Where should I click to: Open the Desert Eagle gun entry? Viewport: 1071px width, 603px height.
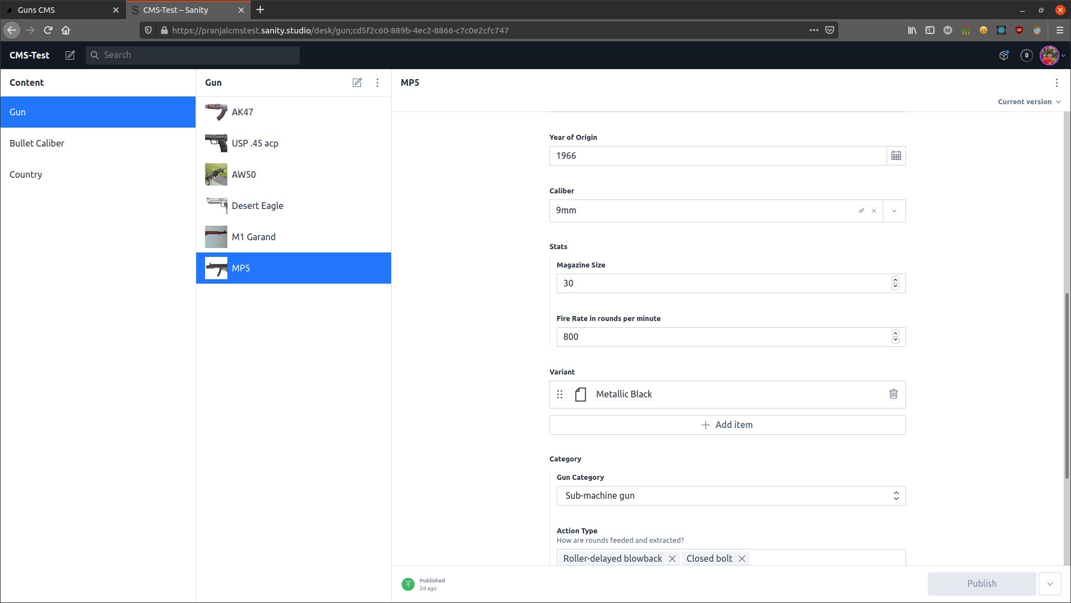click(x=257, y=206)
